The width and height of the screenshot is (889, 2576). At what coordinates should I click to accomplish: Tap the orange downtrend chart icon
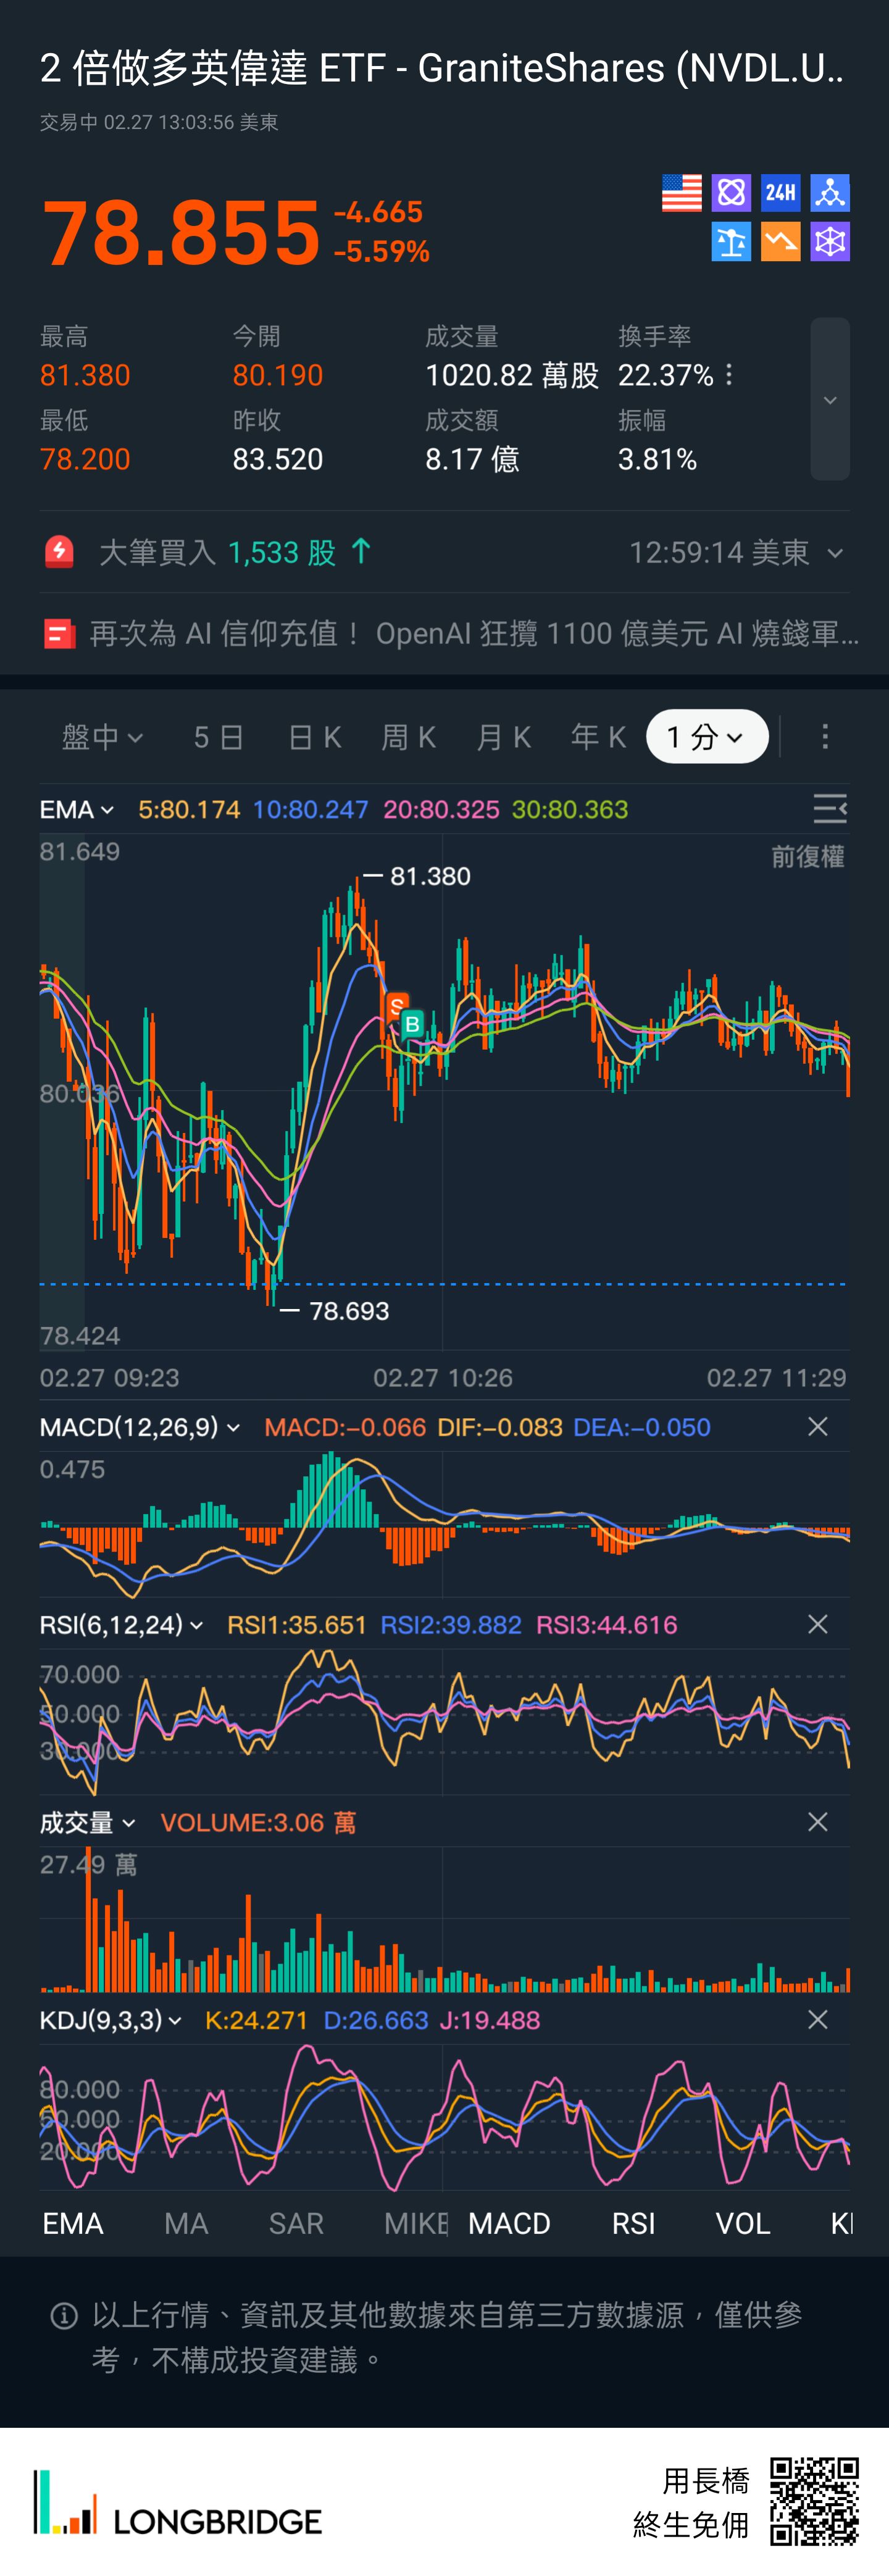coord(780,242)
